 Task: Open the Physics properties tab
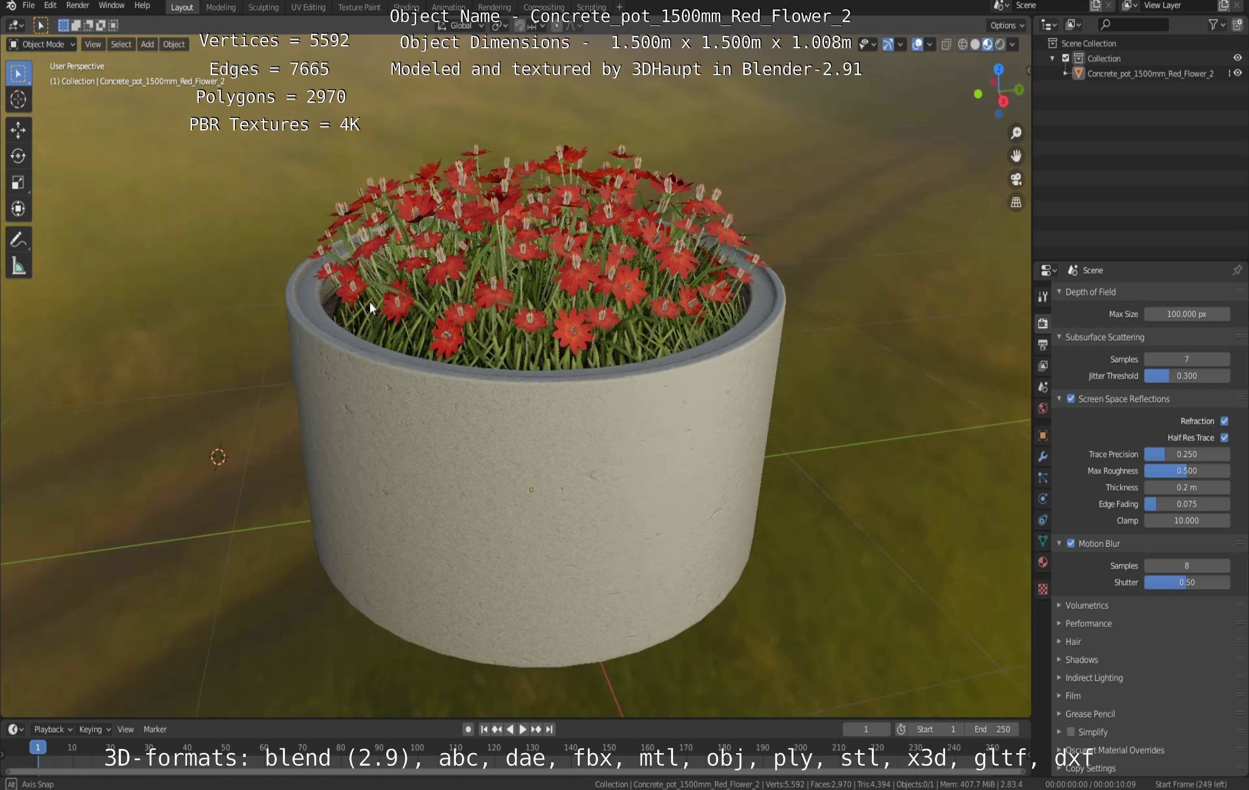click(x=1043, y=499)
